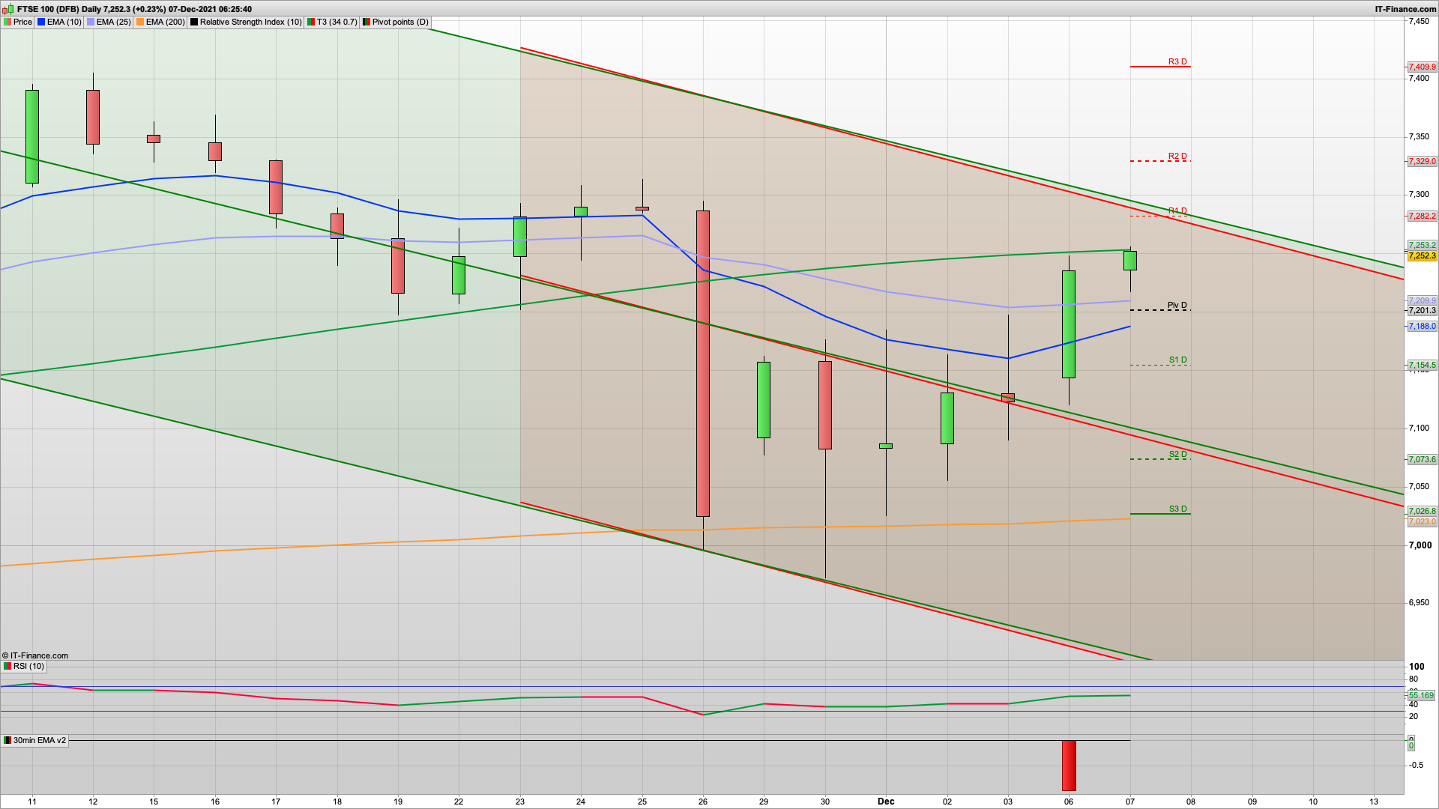1439x809 pixels.
Task: Click the green candle on 29
Action: pos(764,400)
